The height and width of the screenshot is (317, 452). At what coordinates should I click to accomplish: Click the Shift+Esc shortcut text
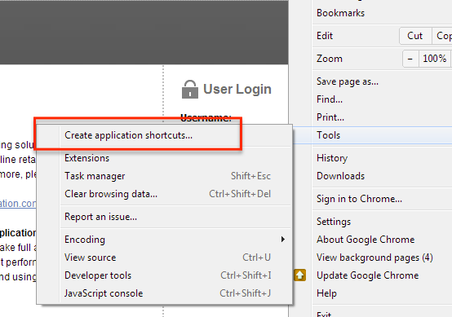250,176
